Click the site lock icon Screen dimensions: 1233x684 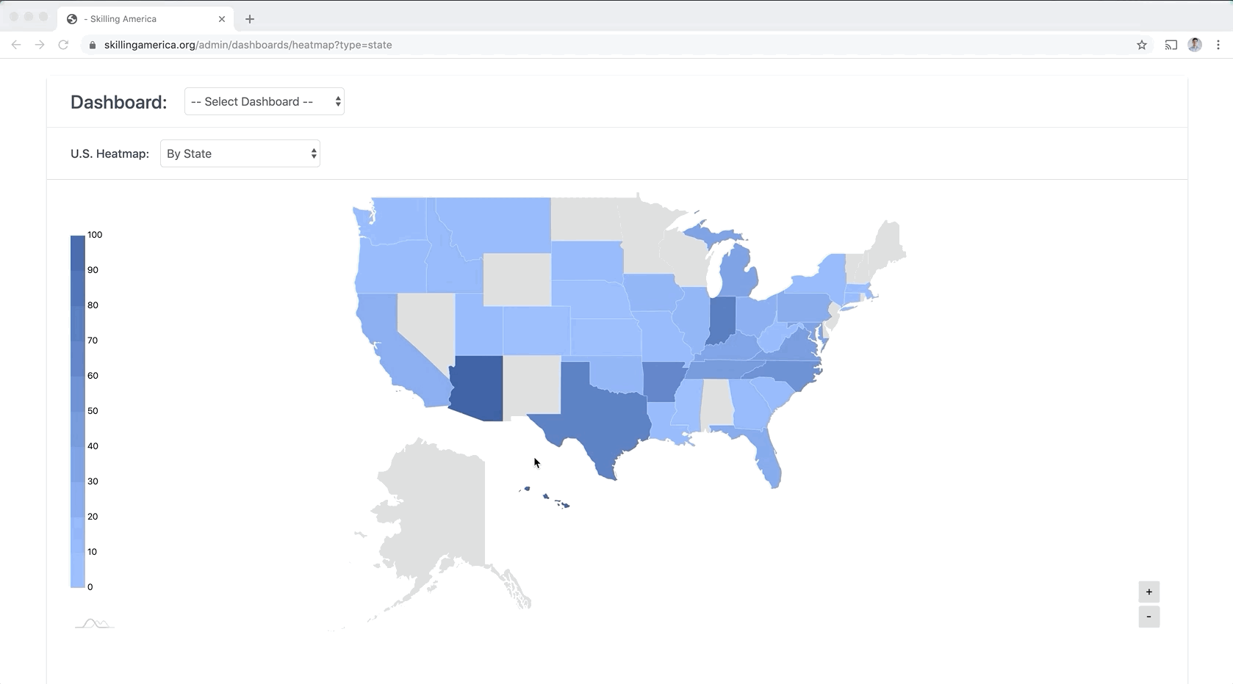pos(93,45)
